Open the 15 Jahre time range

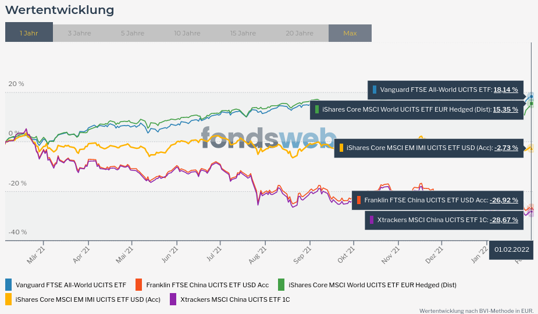[243, 33]
